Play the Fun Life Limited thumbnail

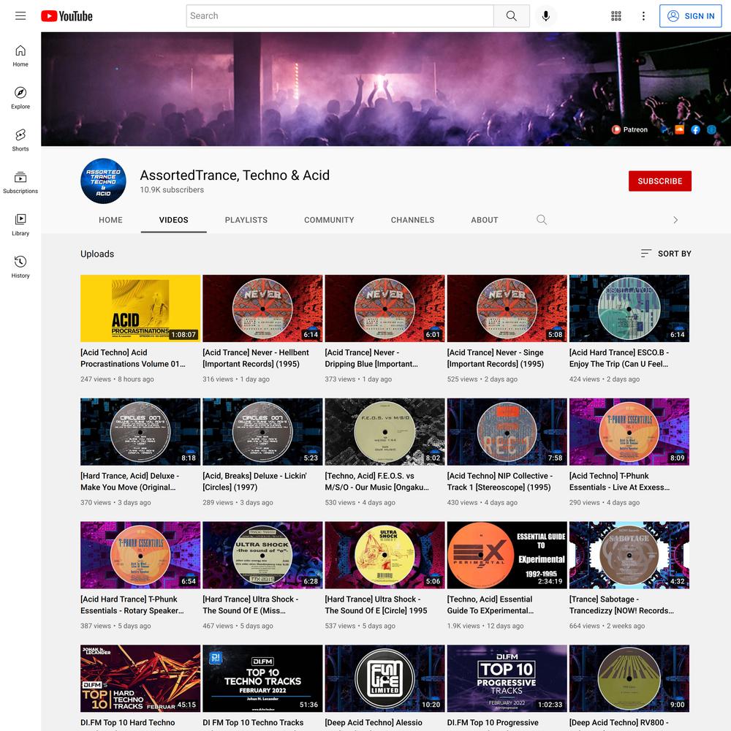tap(385, 678)
